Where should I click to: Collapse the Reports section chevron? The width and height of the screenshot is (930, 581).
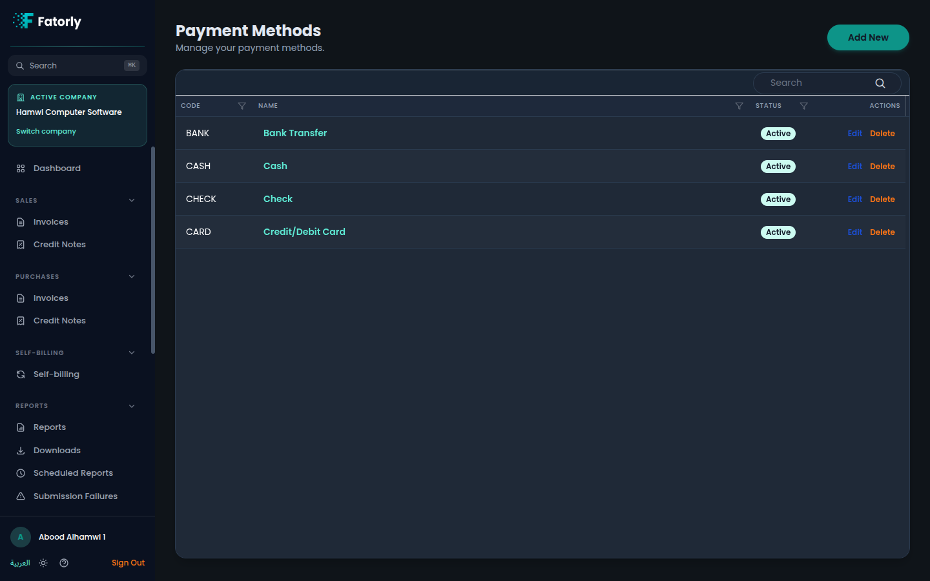(132, 406)
